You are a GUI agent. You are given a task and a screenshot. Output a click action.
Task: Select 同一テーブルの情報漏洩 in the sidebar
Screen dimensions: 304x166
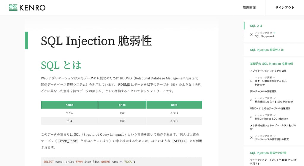tap(263, 92)
